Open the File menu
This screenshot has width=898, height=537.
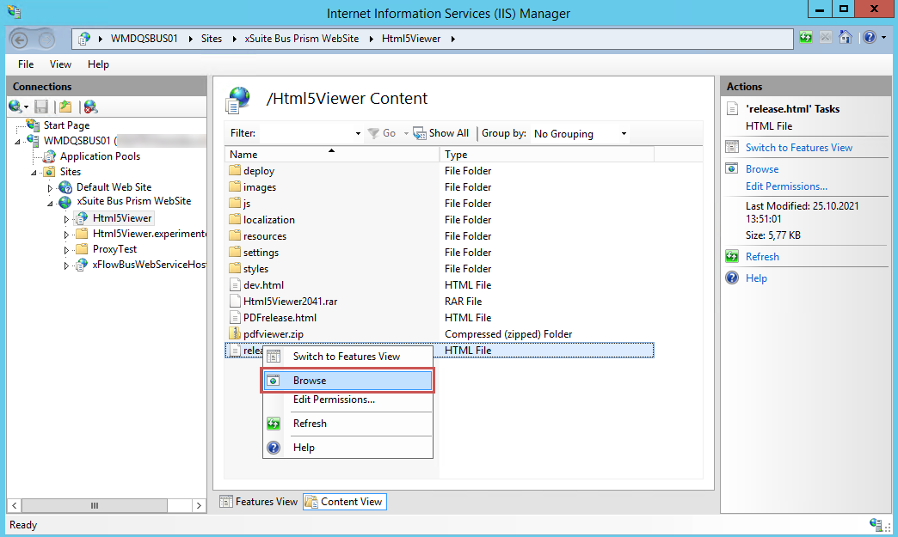coord(26,64)
